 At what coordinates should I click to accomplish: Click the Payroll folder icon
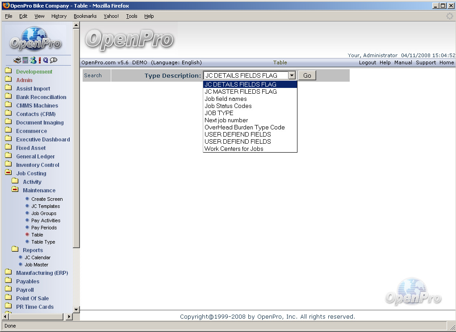tap(8, 290)
